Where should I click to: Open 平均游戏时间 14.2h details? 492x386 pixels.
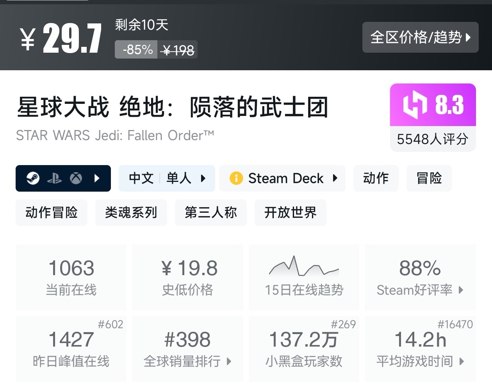(x=420, y=349)
